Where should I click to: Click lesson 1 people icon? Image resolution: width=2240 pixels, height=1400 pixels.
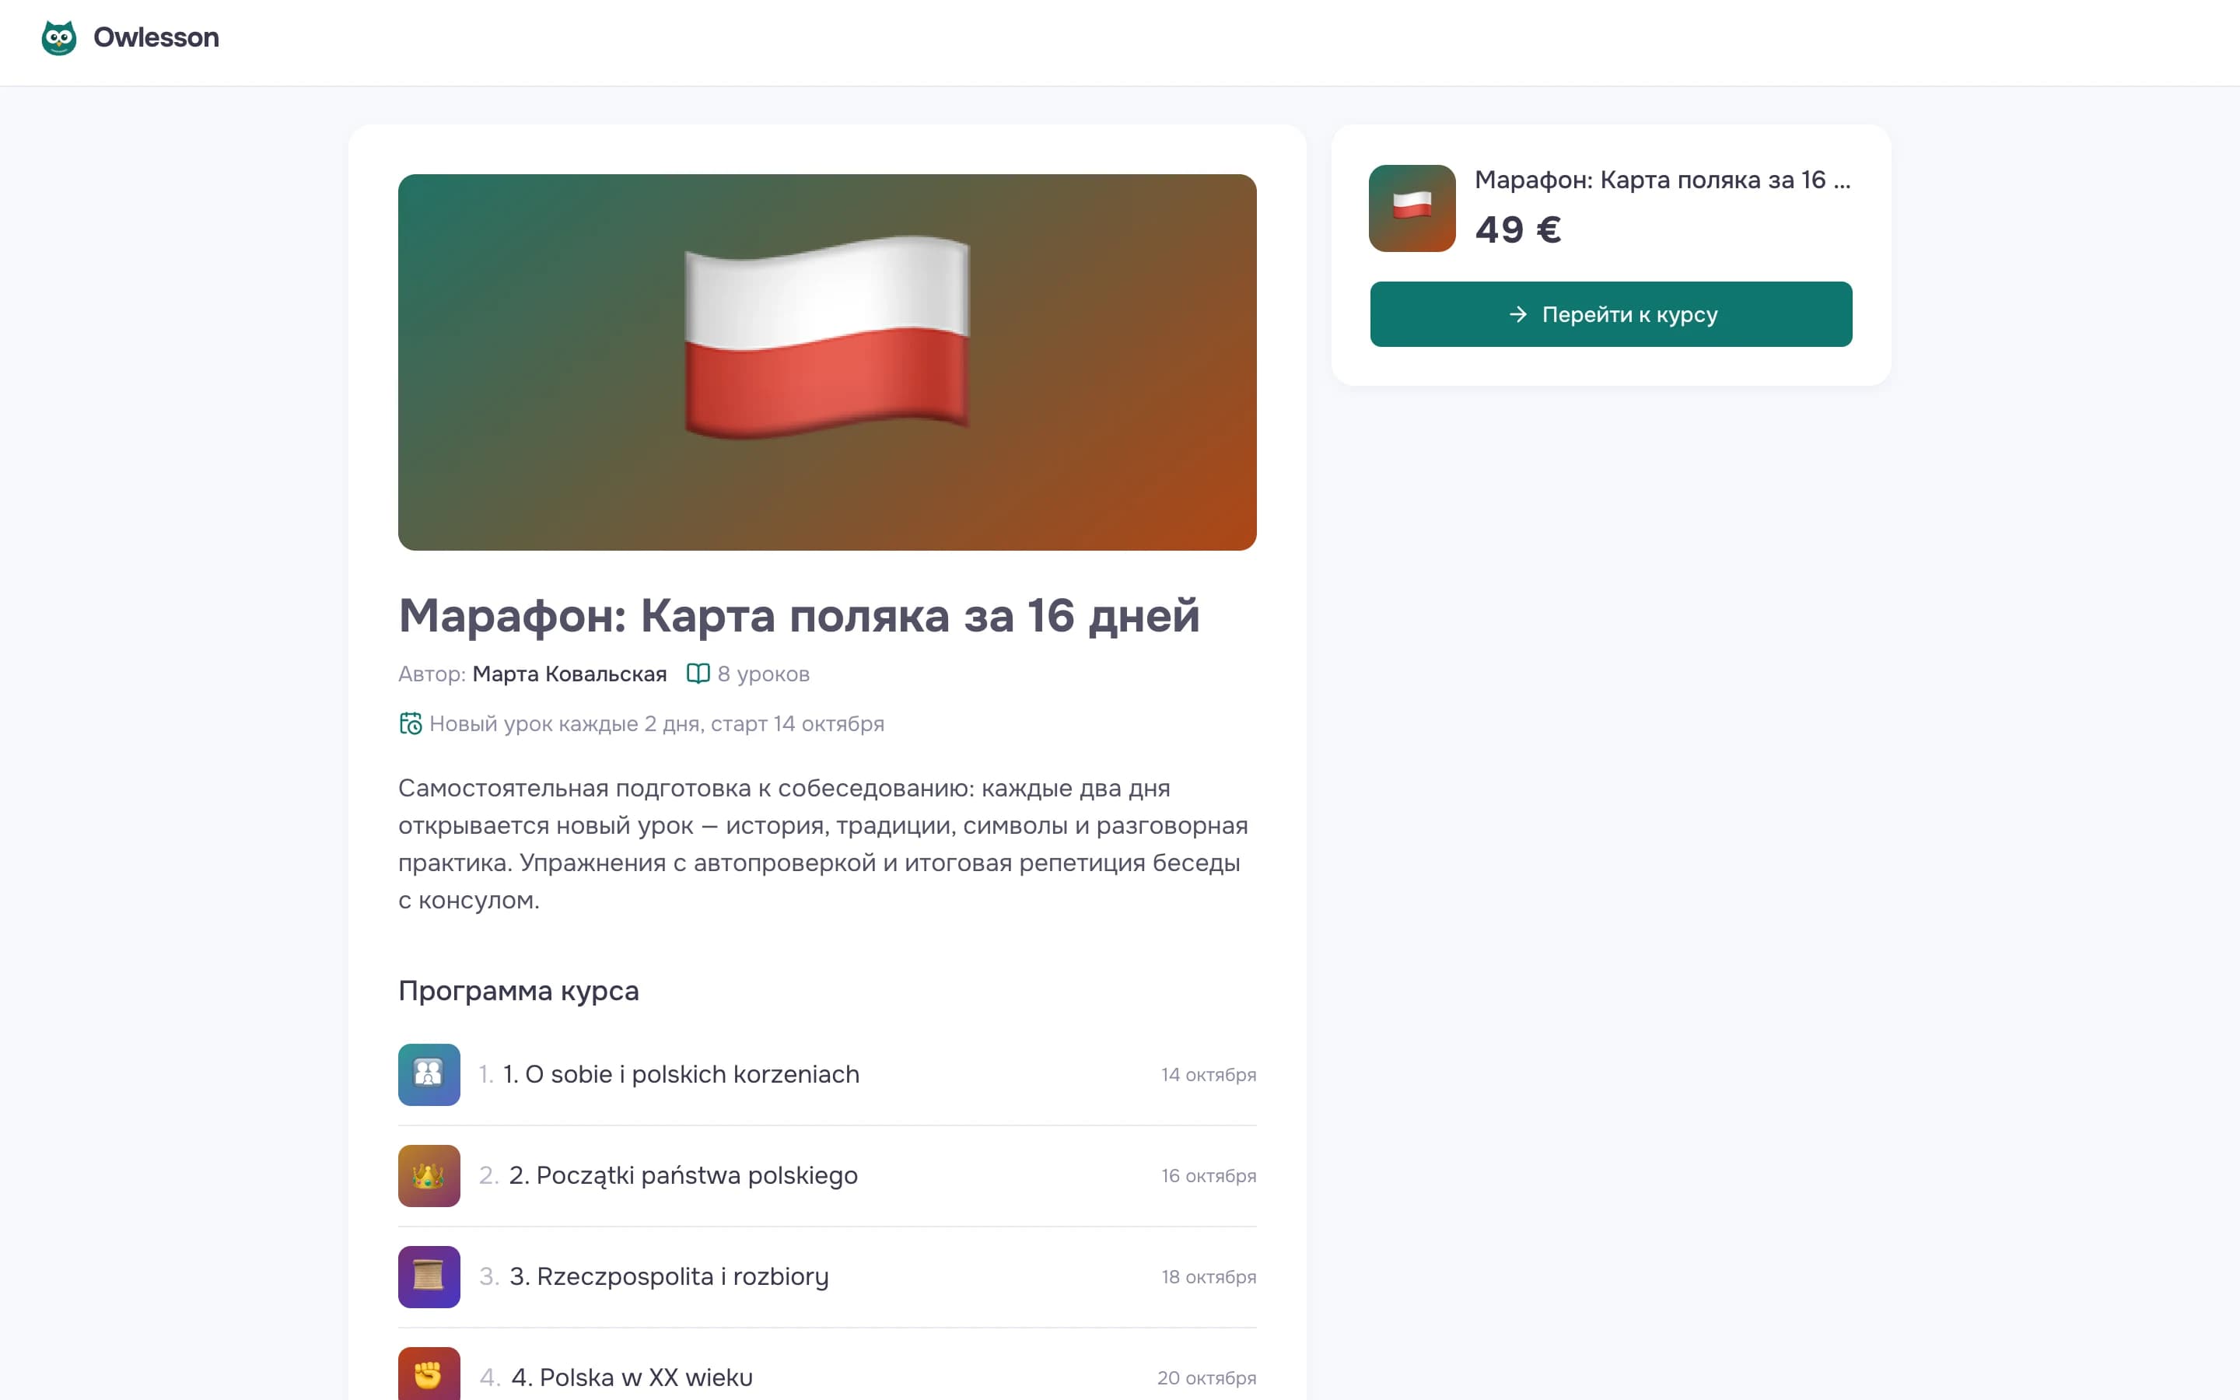(x=429, y=1074)
